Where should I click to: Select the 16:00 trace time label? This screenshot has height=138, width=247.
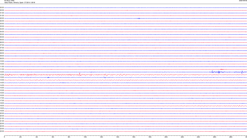coord(2,93)
